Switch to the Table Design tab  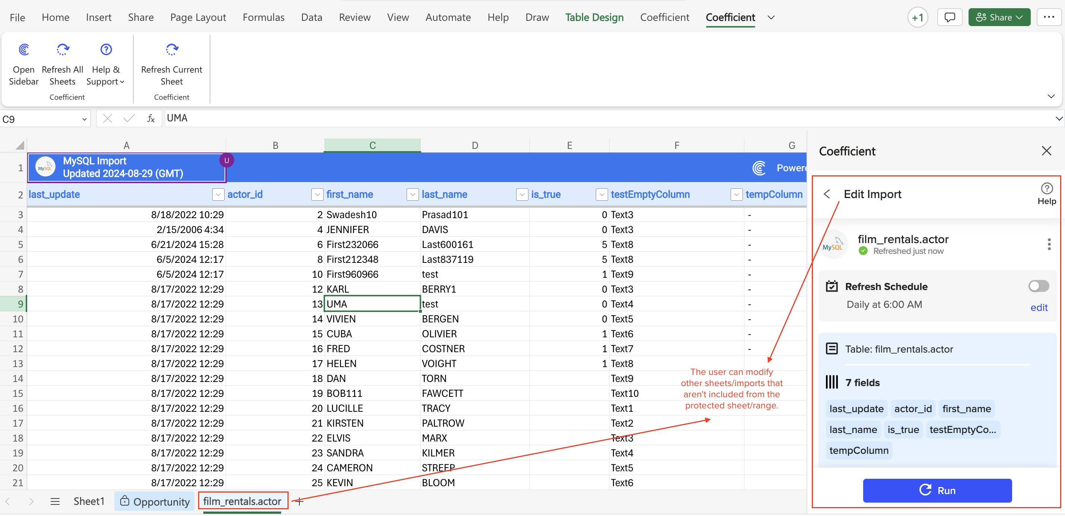point(594,17)
